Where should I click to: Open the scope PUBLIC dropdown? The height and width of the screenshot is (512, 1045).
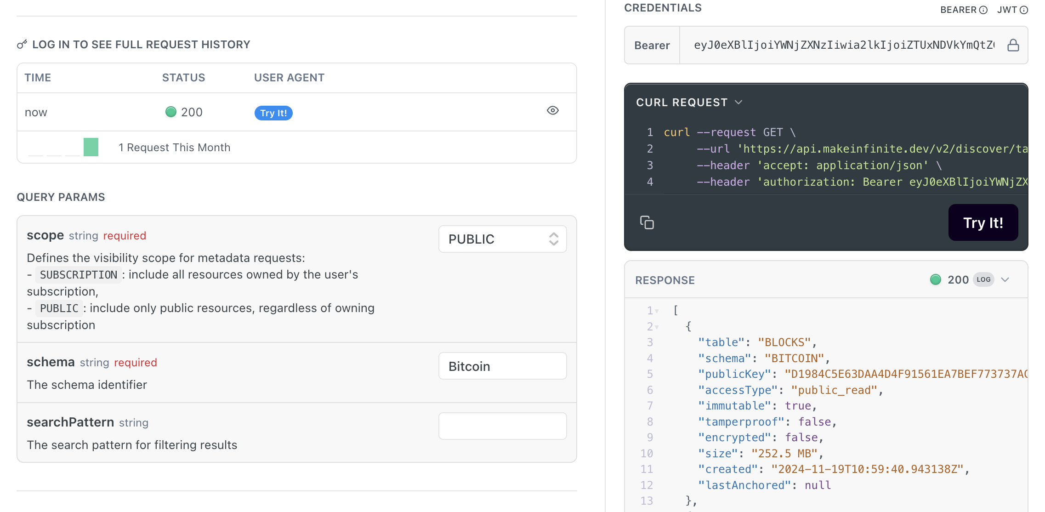[x=502, y=239]
